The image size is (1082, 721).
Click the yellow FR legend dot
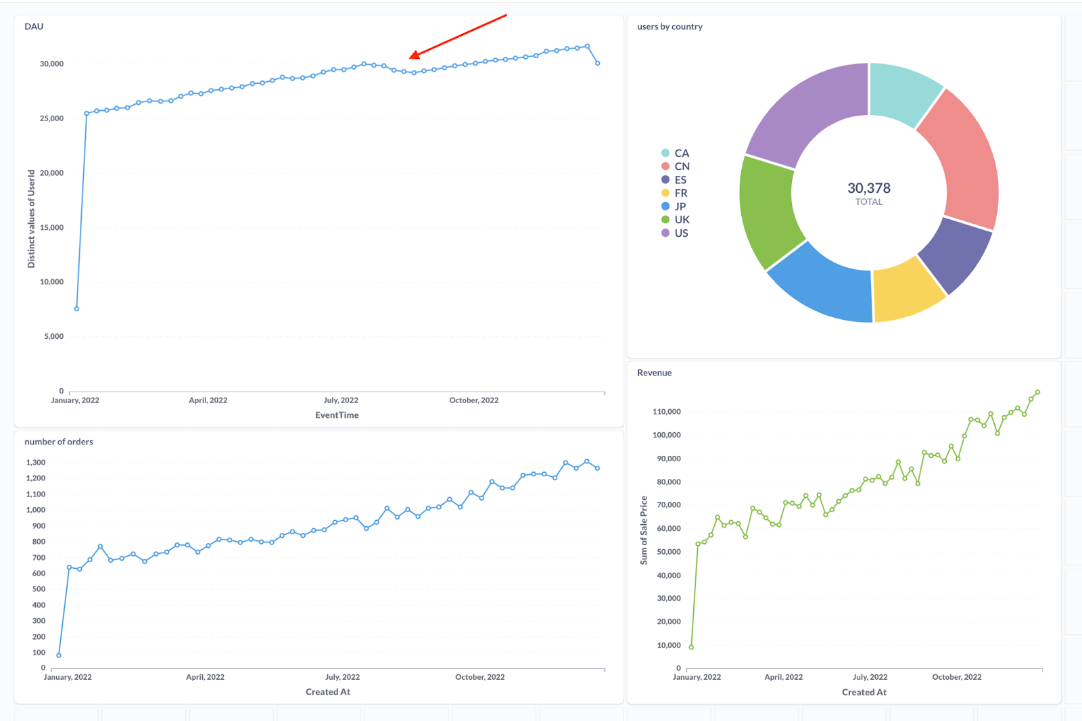click(x=666, y=193)
